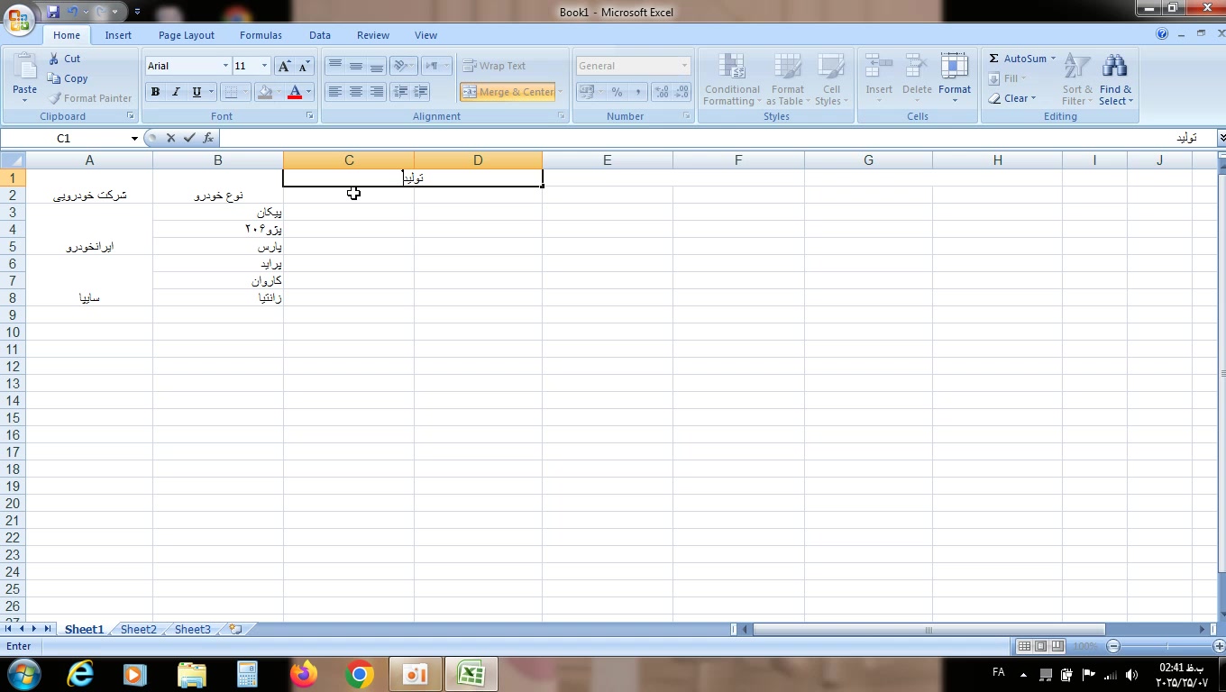
Task: Switch to the Formulas ribbon tab
Action: coord(261,35)
